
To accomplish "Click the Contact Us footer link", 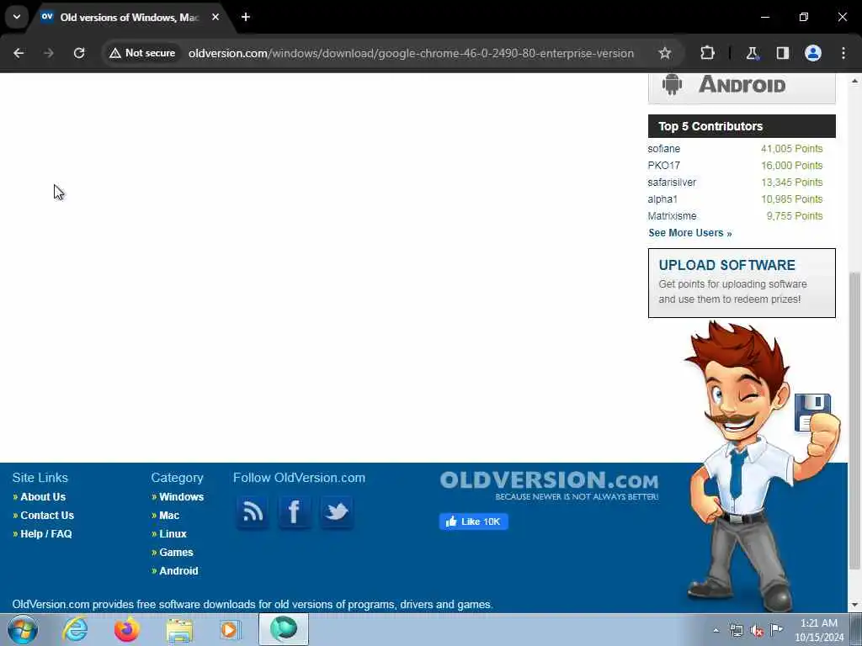I will point(47,516).
